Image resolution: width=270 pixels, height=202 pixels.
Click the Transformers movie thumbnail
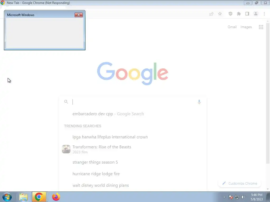tap(66, 149)
